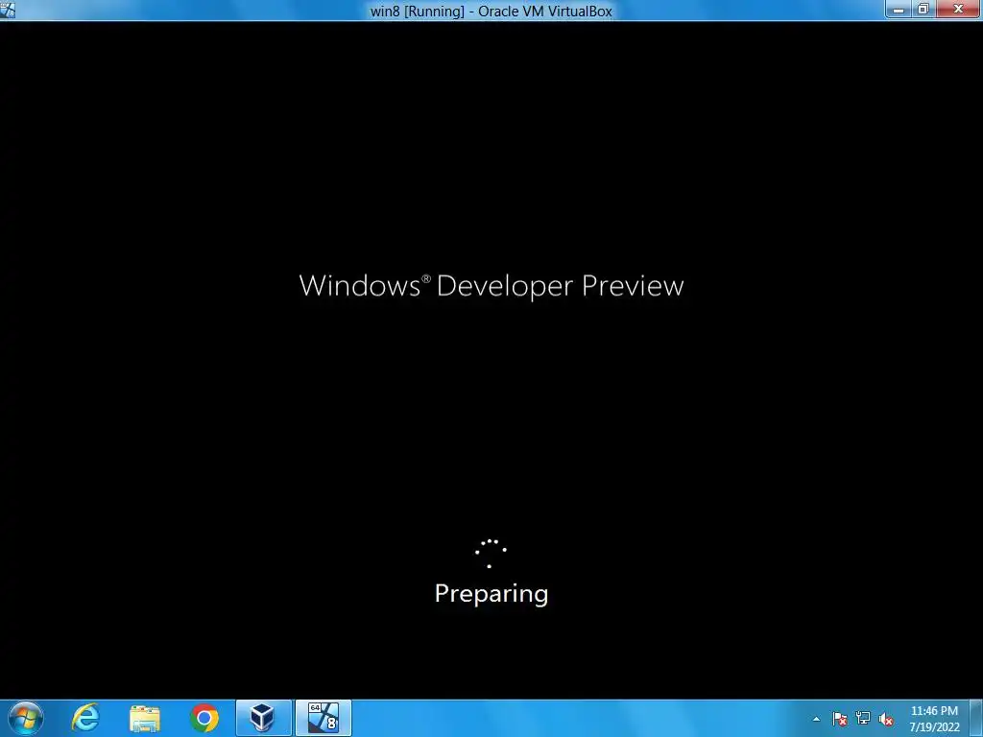Click the spinning dots loading indicator
This screenshot has height=737, width=983.
coord(491,554)
